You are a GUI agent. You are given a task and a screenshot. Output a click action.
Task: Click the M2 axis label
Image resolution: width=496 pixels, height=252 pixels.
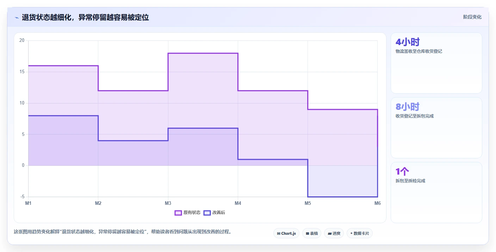coord(98,203)
